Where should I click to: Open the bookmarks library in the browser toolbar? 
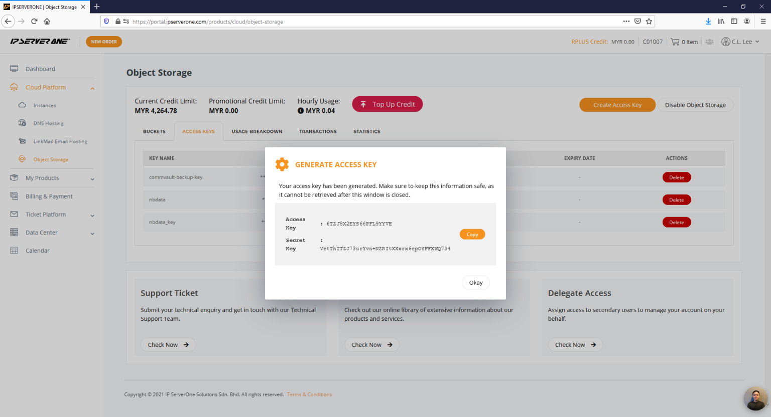(721, 21)
